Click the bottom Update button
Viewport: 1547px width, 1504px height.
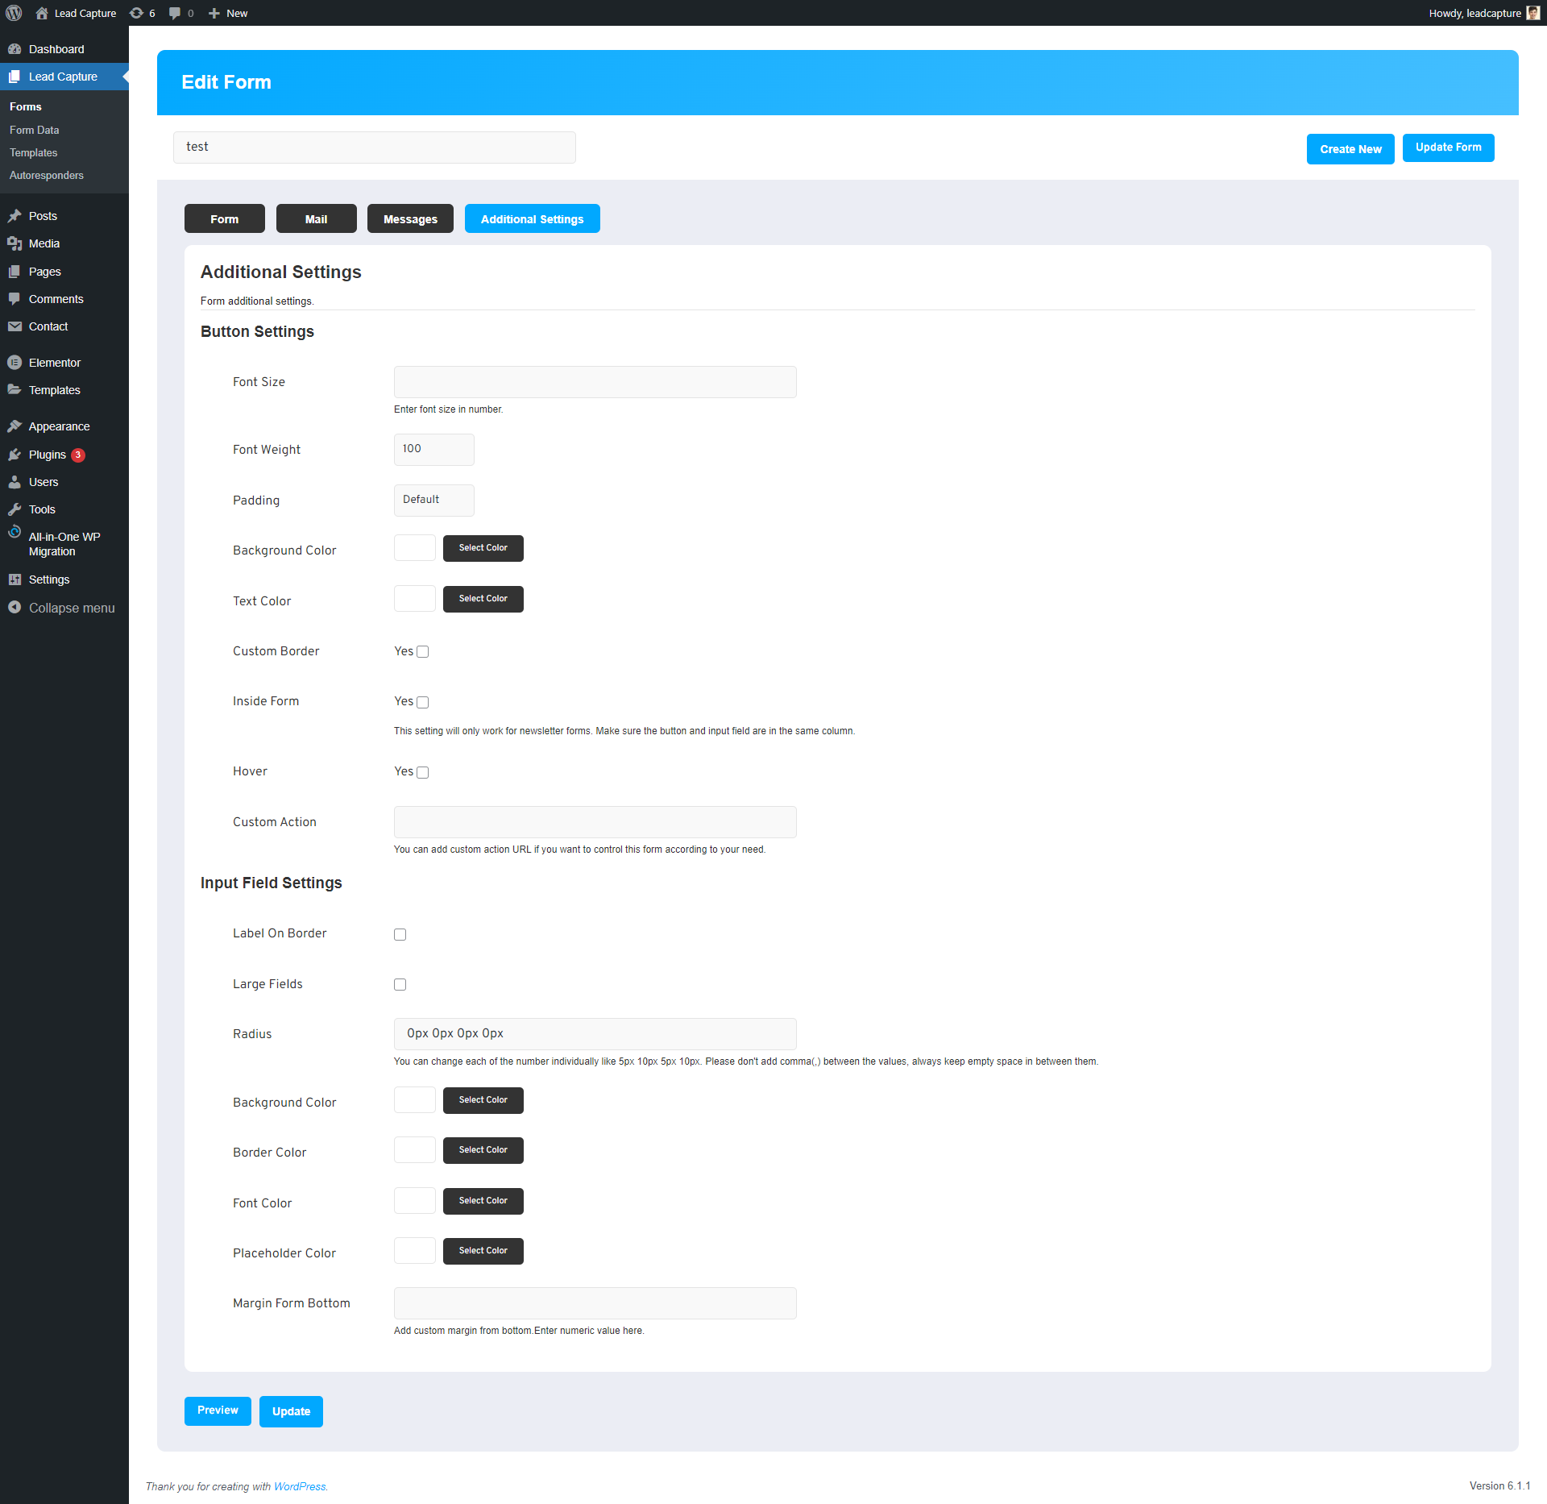[x=291, y=1411]
